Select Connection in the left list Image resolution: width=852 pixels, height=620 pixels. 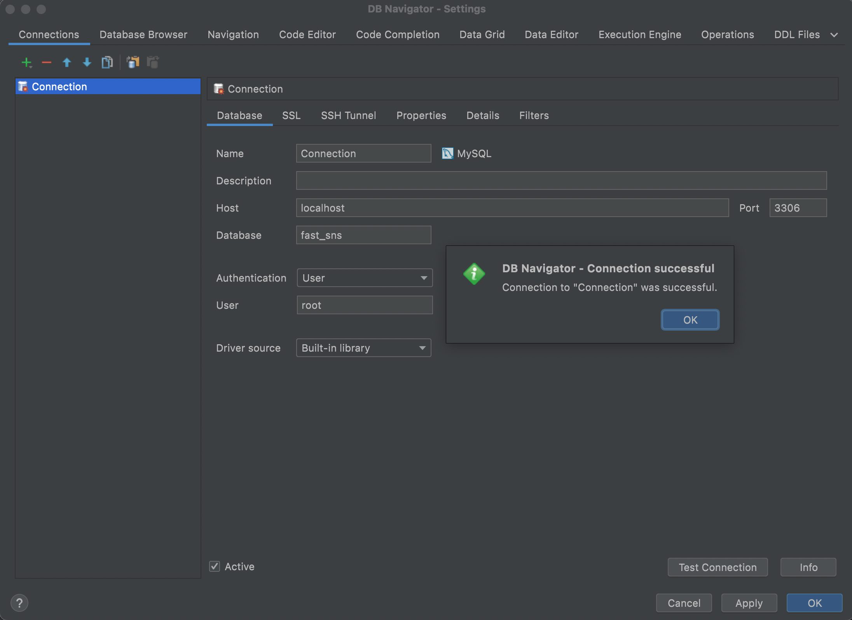pos(59,86)
